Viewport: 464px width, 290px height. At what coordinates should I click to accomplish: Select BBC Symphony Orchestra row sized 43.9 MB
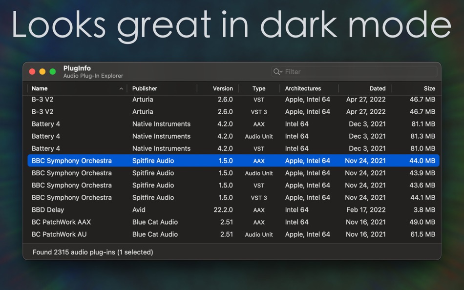tap(233, 173)
